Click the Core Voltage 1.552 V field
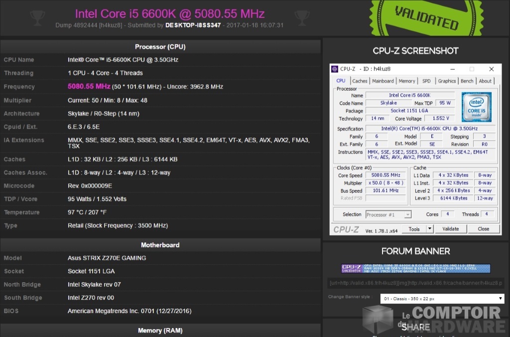The image size is (510, 337). pyautogui.click(x=441, y=119)
